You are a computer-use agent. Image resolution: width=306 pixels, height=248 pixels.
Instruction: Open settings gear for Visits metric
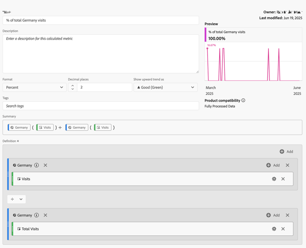pyautogui.click(x=274, y=179)
